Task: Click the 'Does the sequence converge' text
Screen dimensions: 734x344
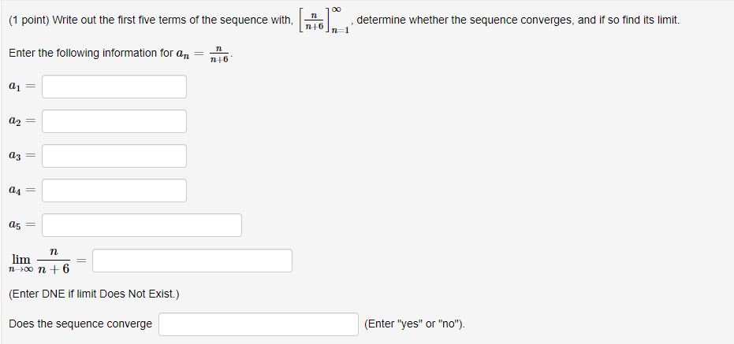Action: [x=80, y=324]
